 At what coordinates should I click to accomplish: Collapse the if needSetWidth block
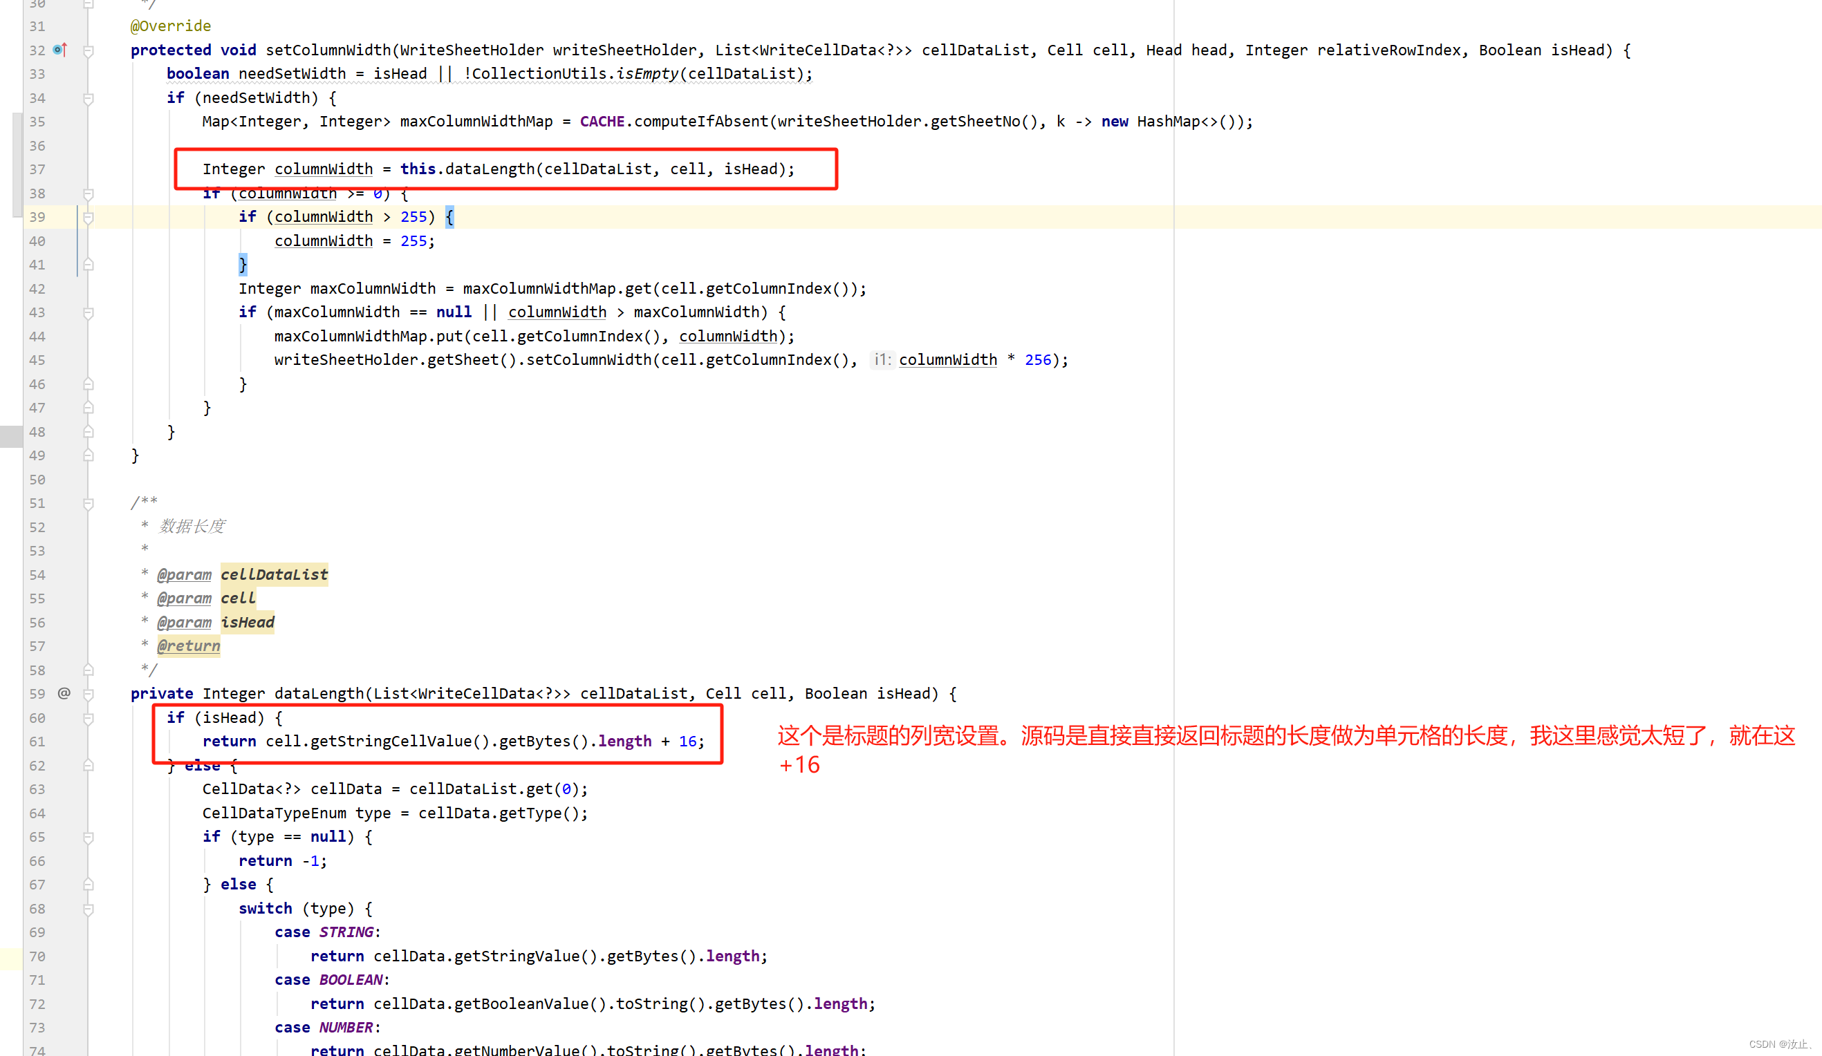tap(89, 98)
